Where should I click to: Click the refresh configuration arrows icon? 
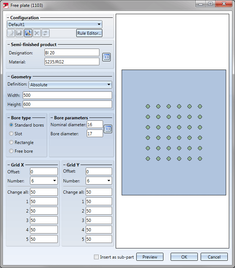(x=45, y=33)
